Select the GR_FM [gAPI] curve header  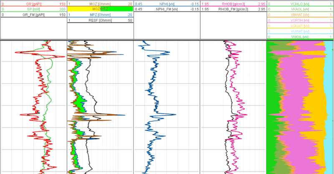point(33,15)
